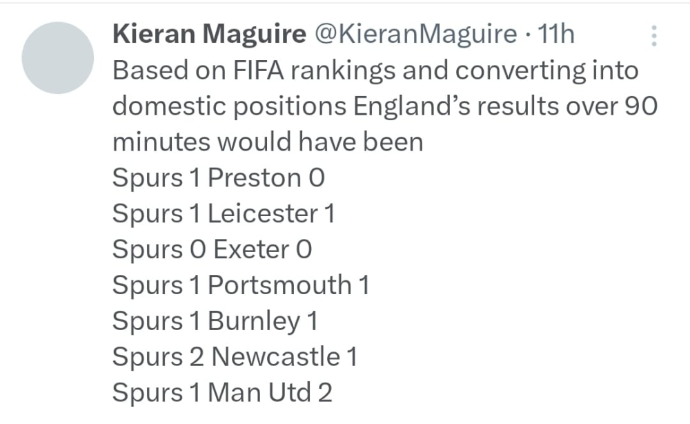Click the 'Spurs 1 Burnley 1' line
Screen dimensions: 690x424
[215, 322]
